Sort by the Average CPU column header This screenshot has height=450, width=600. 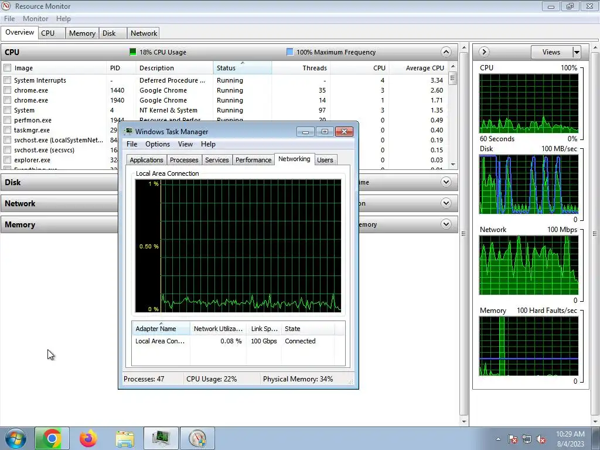[418, 68]
